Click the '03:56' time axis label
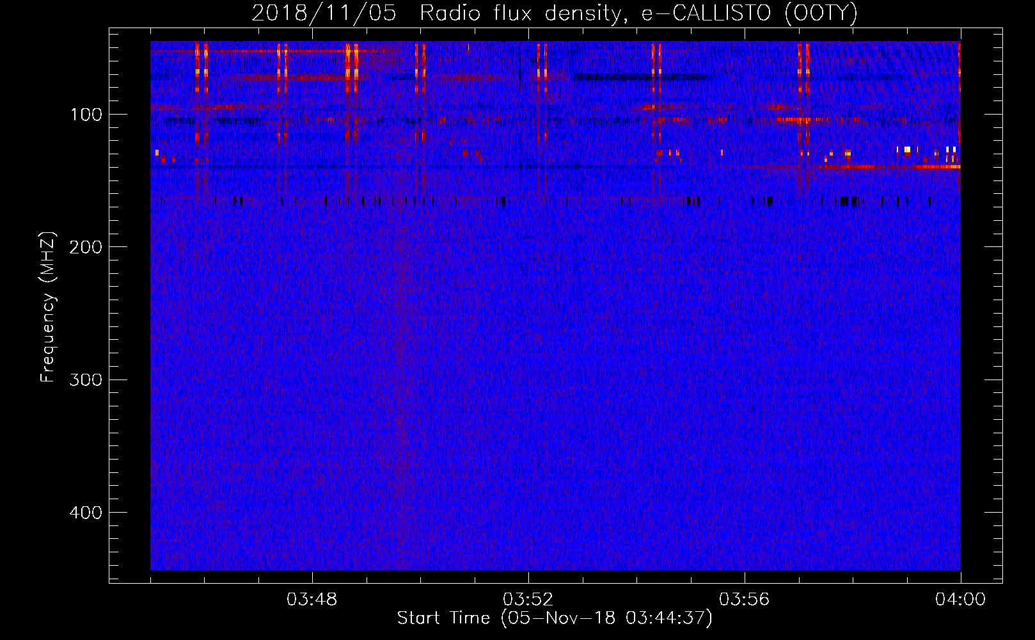Screen dimensions: 1035x640 coord(745,600)
